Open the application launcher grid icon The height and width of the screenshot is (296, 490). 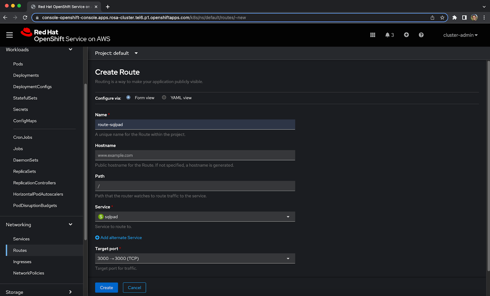click(372, 35)
